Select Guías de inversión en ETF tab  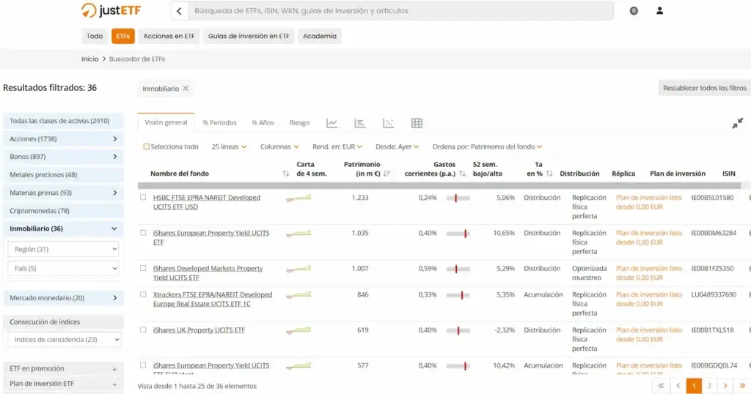click(249, 36)
